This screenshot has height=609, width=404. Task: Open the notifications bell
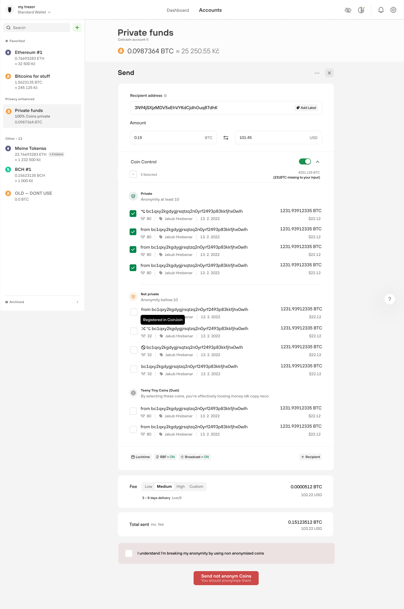click(x=381, y=10)
